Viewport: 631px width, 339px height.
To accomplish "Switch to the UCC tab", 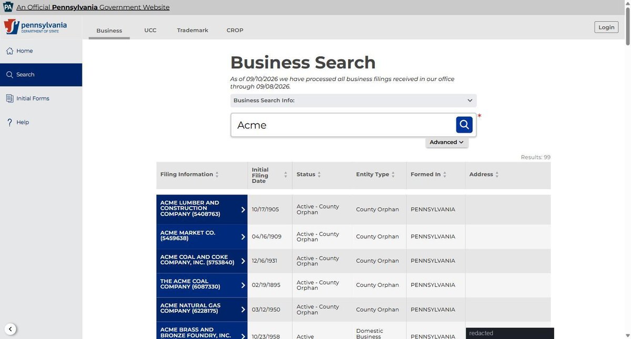I will pos(150,30).
